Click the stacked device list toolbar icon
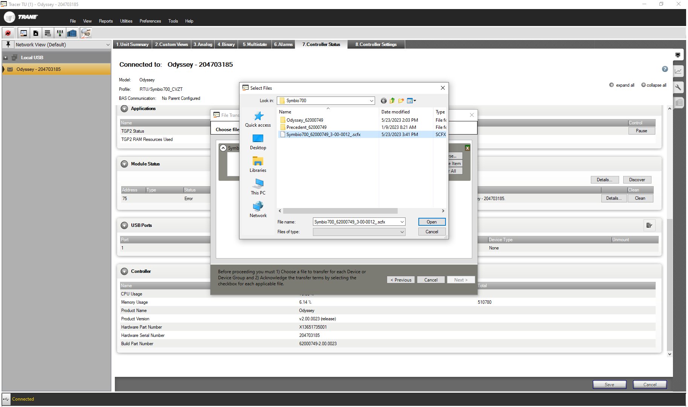The width and height of the screenshot is (688, 407). (48, 33)
